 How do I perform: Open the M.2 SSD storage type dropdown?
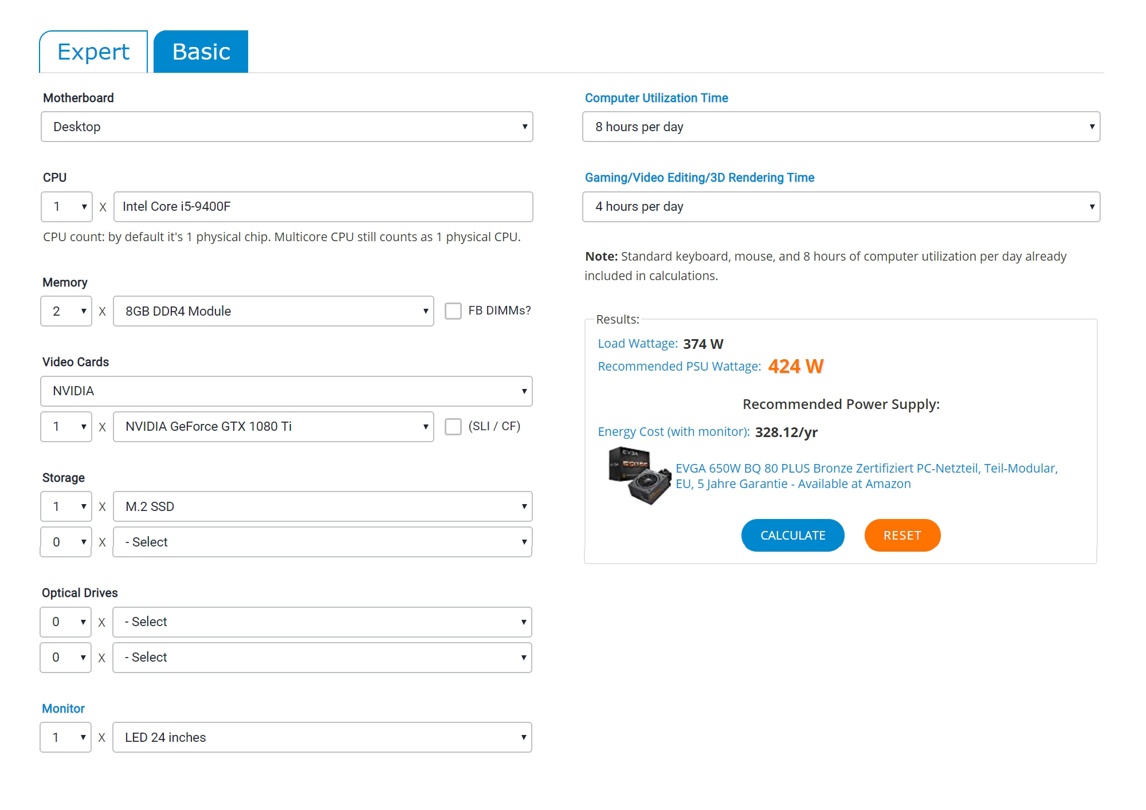click(x=323, y=506)
